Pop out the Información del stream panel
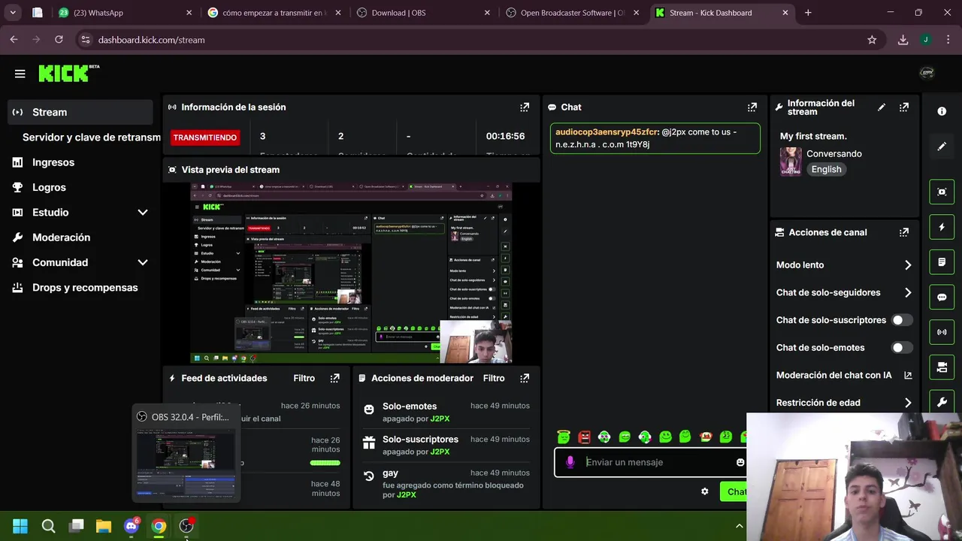Viewport: 962px width, 541px height. (904, 107)
